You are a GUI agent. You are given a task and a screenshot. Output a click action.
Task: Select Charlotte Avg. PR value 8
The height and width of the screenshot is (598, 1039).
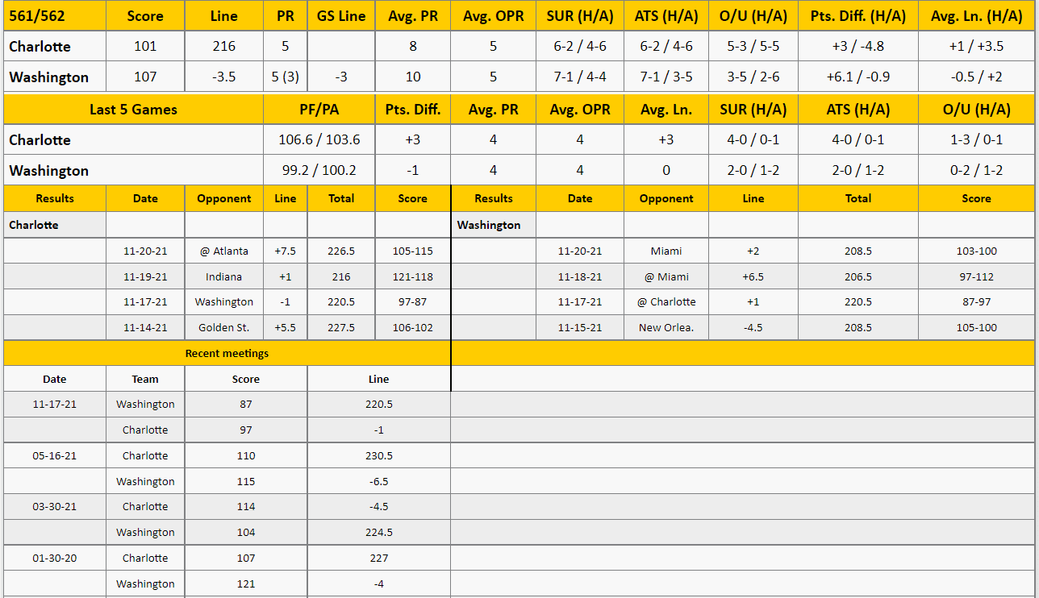[413, 46]
